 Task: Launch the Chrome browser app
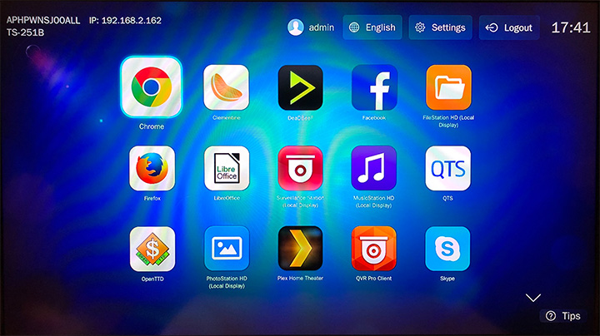click(151, 87)
